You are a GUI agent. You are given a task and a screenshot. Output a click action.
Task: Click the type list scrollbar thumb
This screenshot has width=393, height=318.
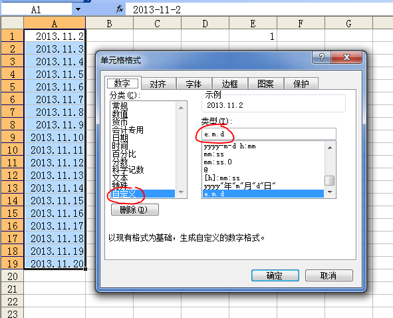click(x=330, y=180)
